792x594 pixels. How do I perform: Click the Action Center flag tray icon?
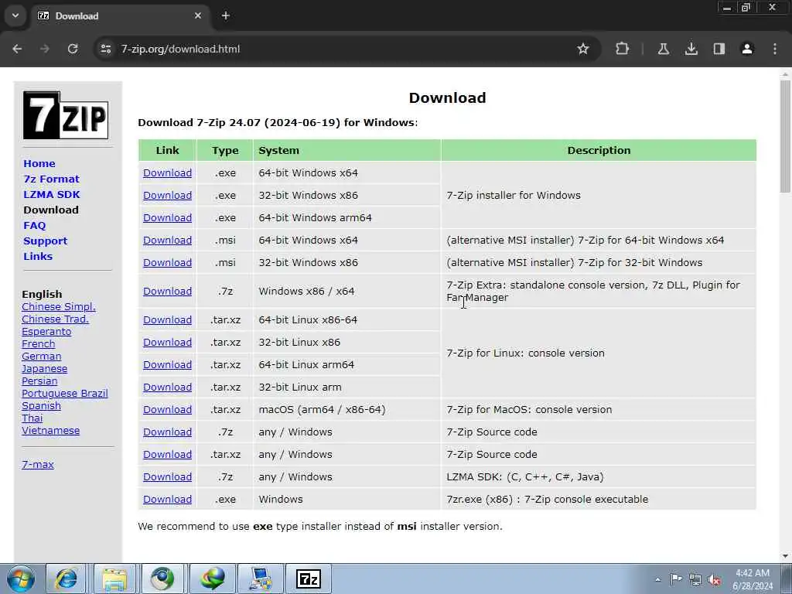click(676, 579)
